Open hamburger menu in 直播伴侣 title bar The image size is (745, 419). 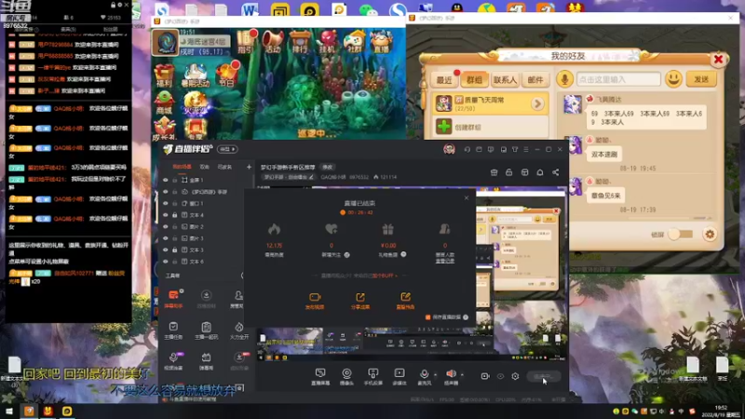click(x=526, y=149)
